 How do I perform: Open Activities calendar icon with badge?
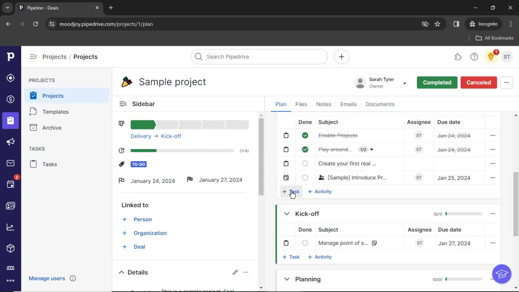tap(10, 184)
